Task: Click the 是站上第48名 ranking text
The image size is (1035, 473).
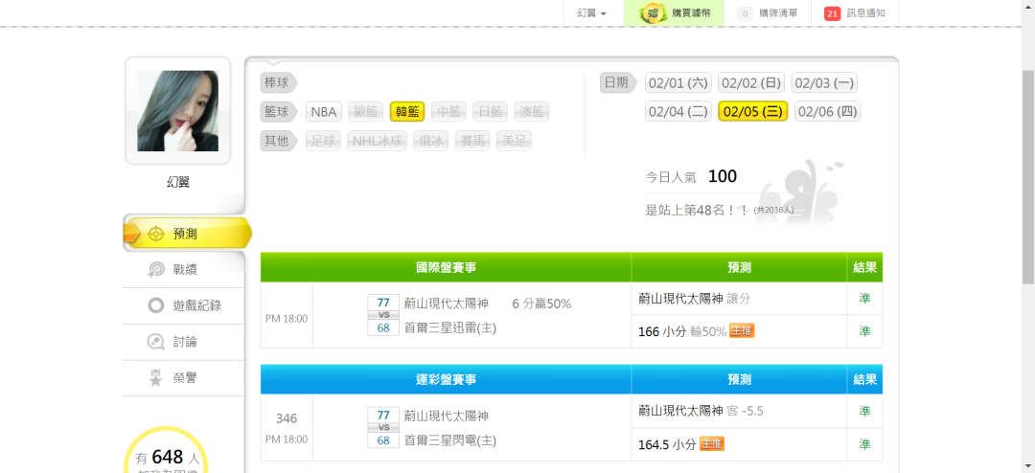Action: [x=697, y=210]
